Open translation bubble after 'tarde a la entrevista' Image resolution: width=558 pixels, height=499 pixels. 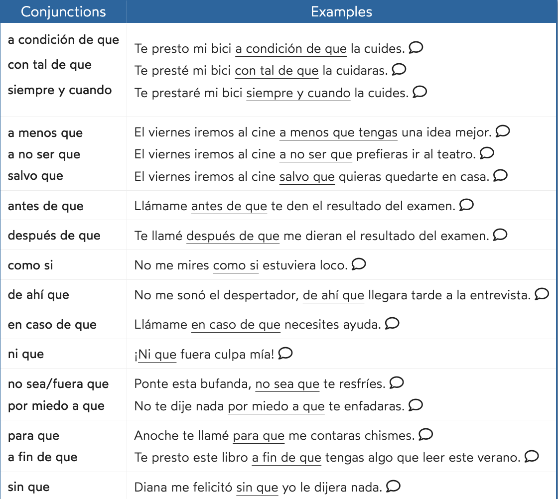coord(542,294)
